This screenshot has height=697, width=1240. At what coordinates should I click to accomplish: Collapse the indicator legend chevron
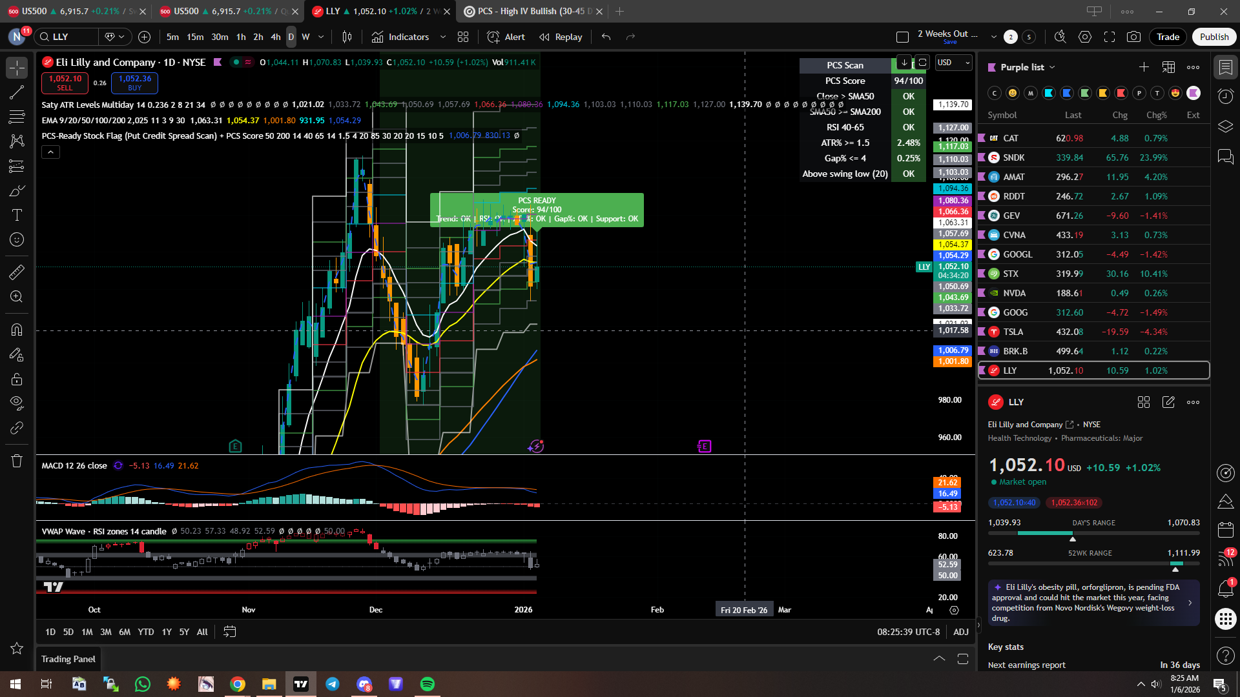click(x=51, y=152)
